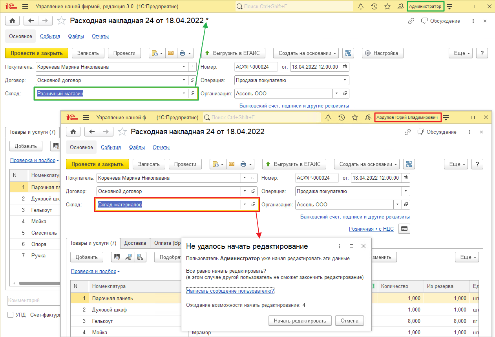Open Еще menu in Администратор window
This screenshot has height=337, width=495.
(461, 53)
